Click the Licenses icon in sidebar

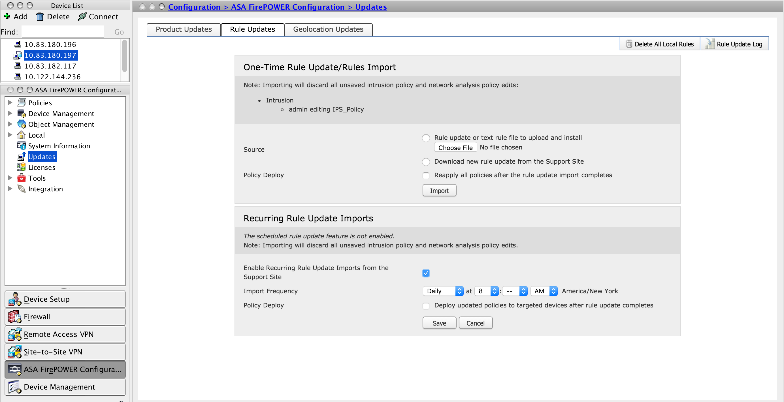click(22, 167)
